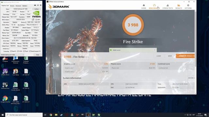Switch to the Graphics Card tab in GPU-Z

pos(5,6)
